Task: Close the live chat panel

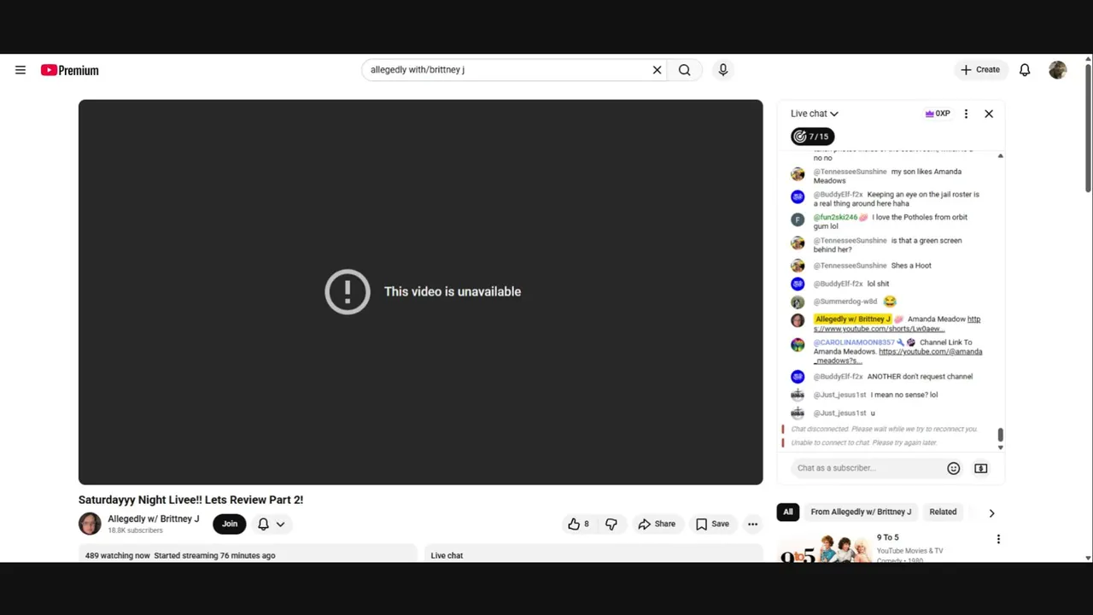Action: pyautogui.click(x=989, y=114)
